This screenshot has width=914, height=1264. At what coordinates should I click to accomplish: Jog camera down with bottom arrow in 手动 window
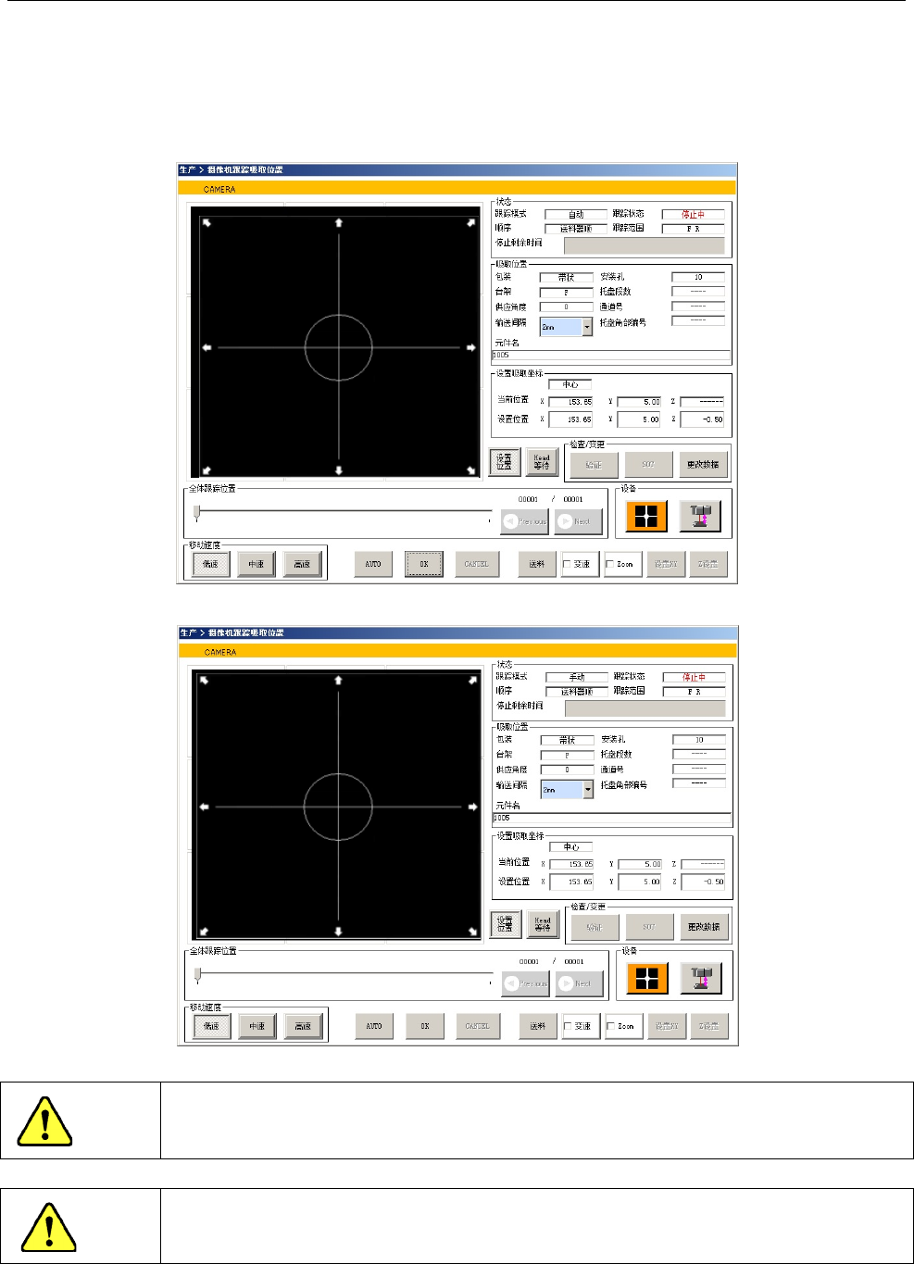(x=338, y=932)
